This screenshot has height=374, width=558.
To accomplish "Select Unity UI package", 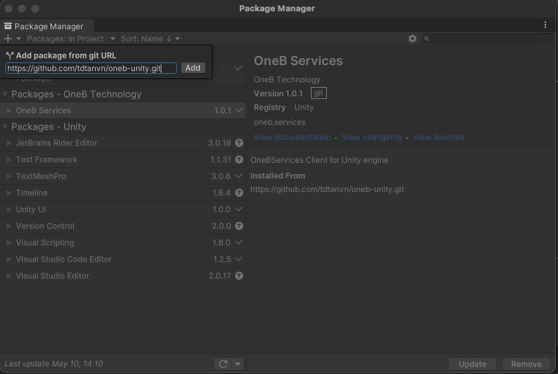I will (x=123, y=209).
